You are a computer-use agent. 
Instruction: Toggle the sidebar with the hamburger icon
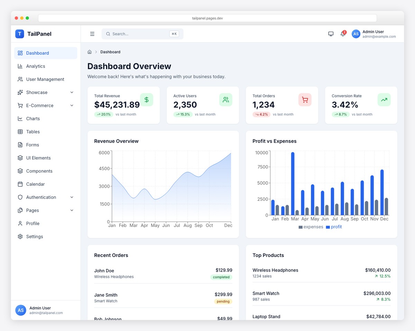coord(92,34)
